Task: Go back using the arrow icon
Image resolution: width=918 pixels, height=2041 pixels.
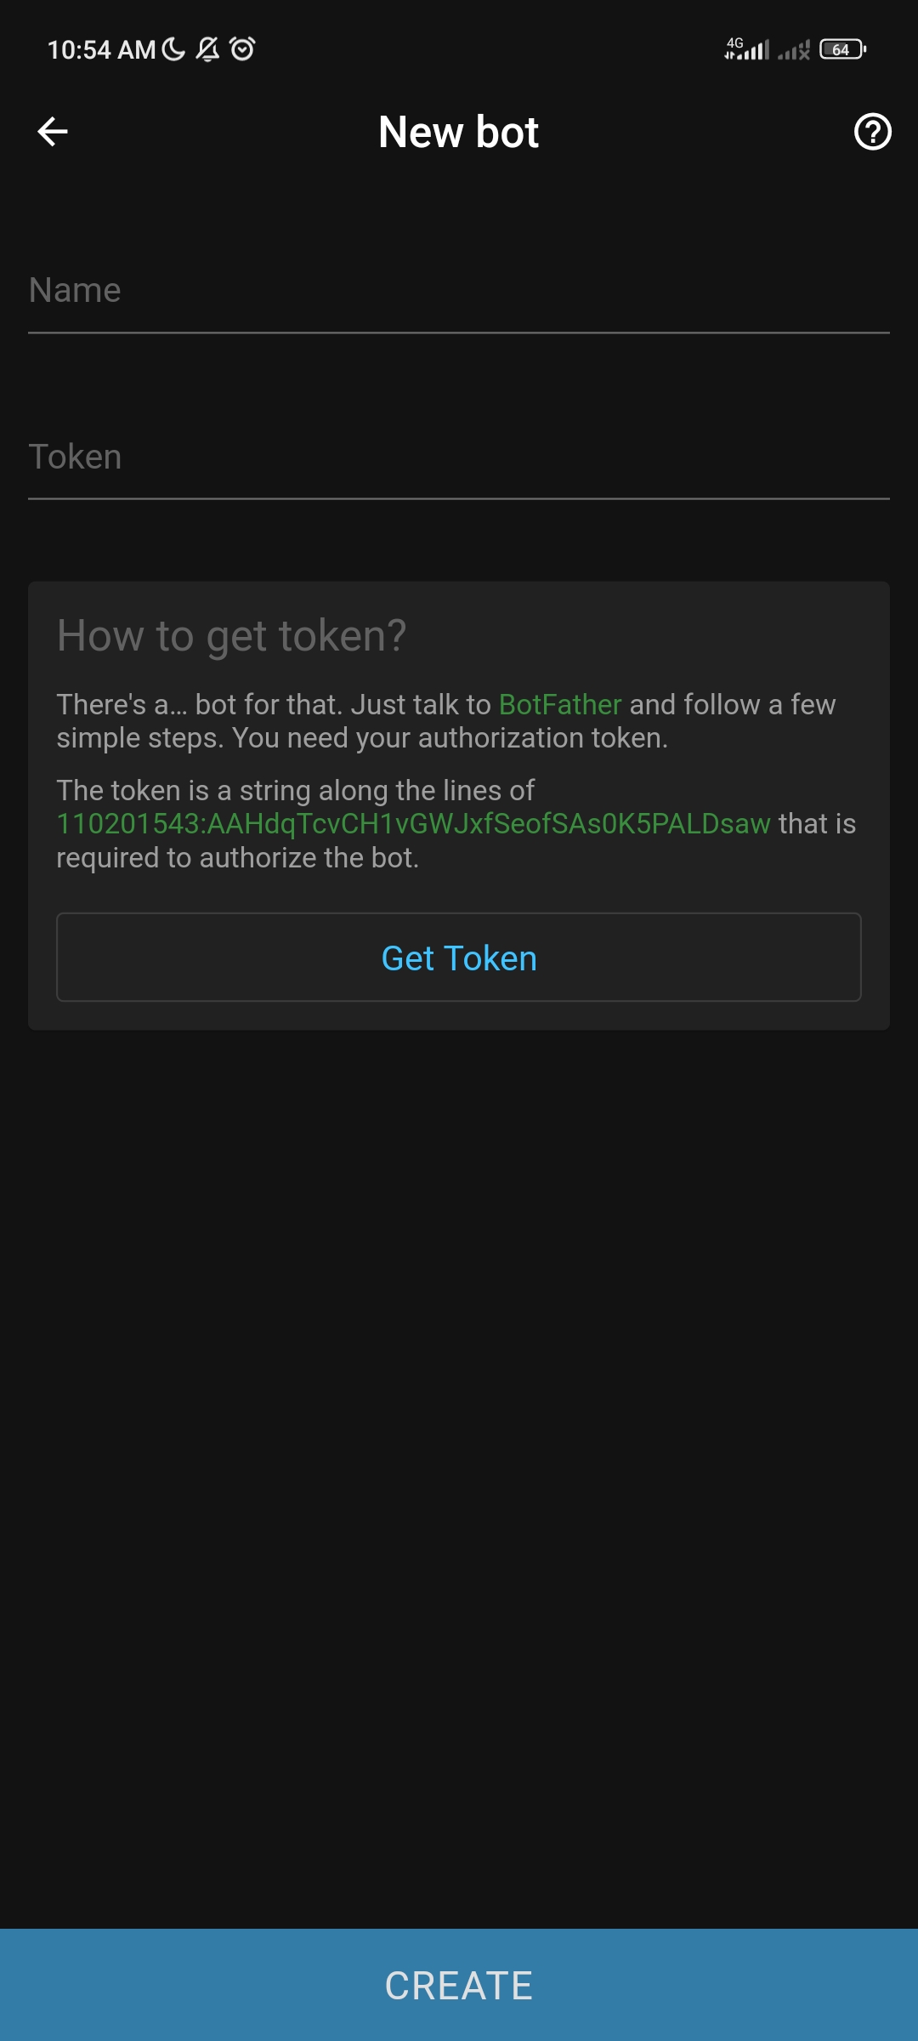Action: click(x=53, y=132)
